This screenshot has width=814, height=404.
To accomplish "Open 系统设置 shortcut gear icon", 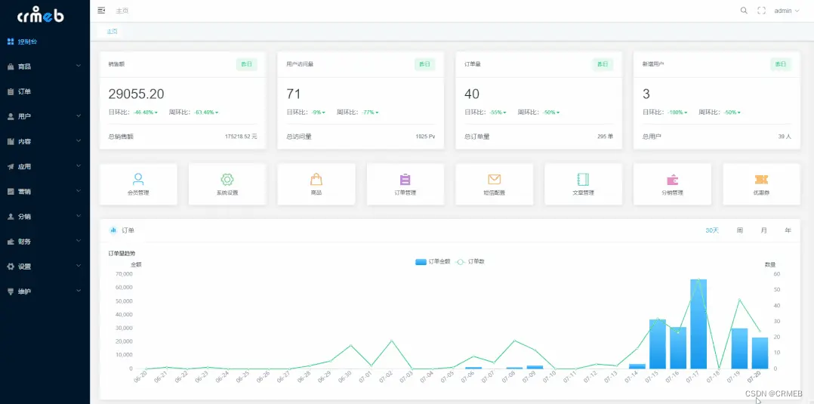I will click(x=227, y=179).
